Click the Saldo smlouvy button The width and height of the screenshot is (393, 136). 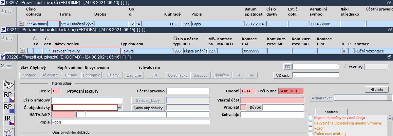tap(148, 100)
